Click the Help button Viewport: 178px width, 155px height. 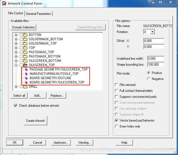coord(124,143)
